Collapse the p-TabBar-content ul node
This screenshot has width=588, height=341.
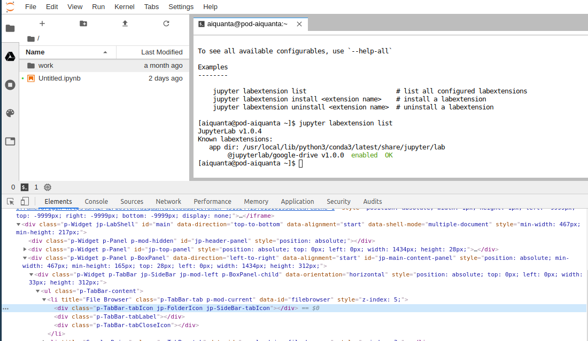[37, 291]
